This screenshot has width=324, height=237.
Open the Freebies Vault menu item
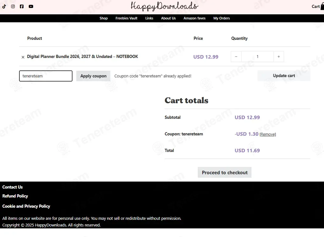coord(127,18)
